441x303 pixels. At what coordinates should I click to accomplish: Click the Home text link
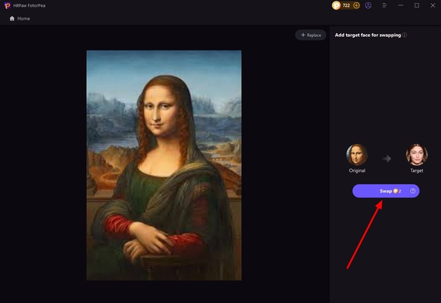coord(24,19)
